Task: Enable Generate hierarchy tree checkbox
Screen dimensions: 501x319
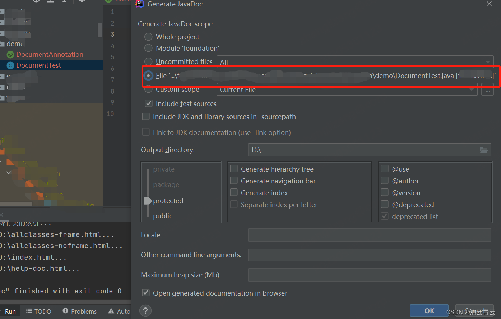Action: [234, 169]
